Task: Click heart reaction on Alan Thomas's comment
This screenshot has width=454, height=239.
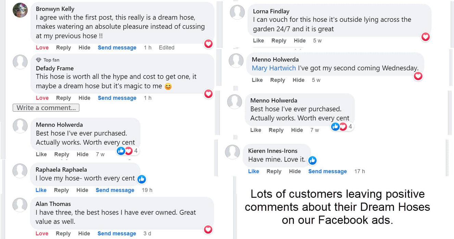Action: (208, 229)
